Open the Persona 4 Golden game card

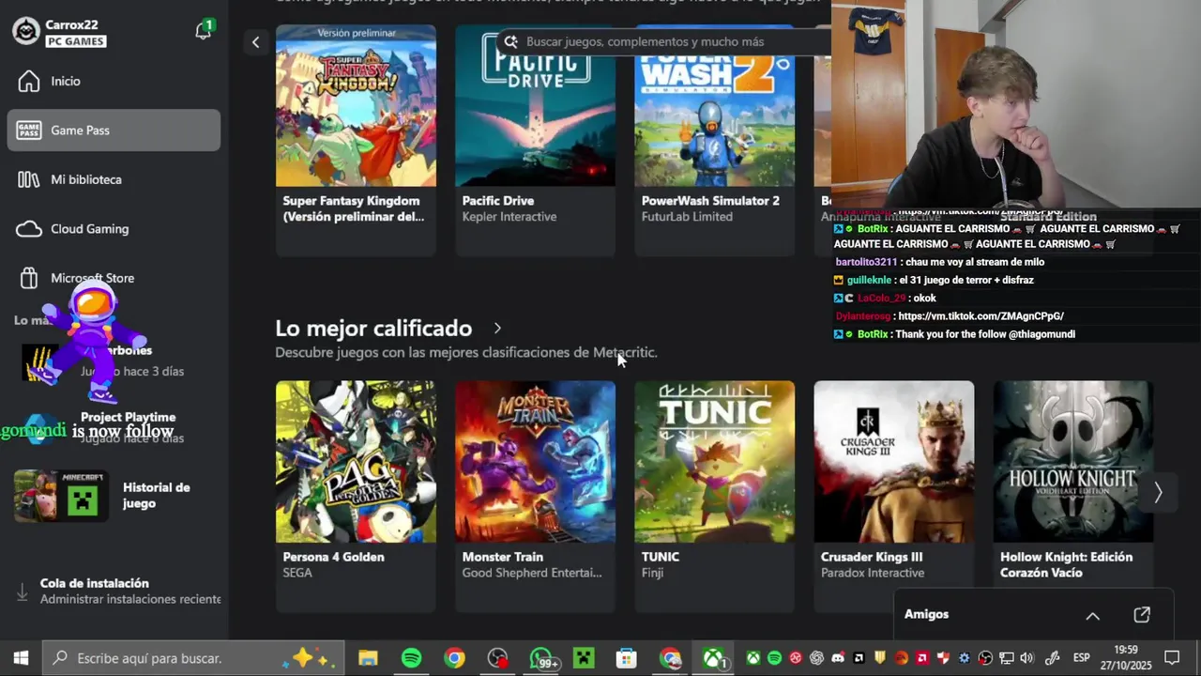[x=356, y=496]
